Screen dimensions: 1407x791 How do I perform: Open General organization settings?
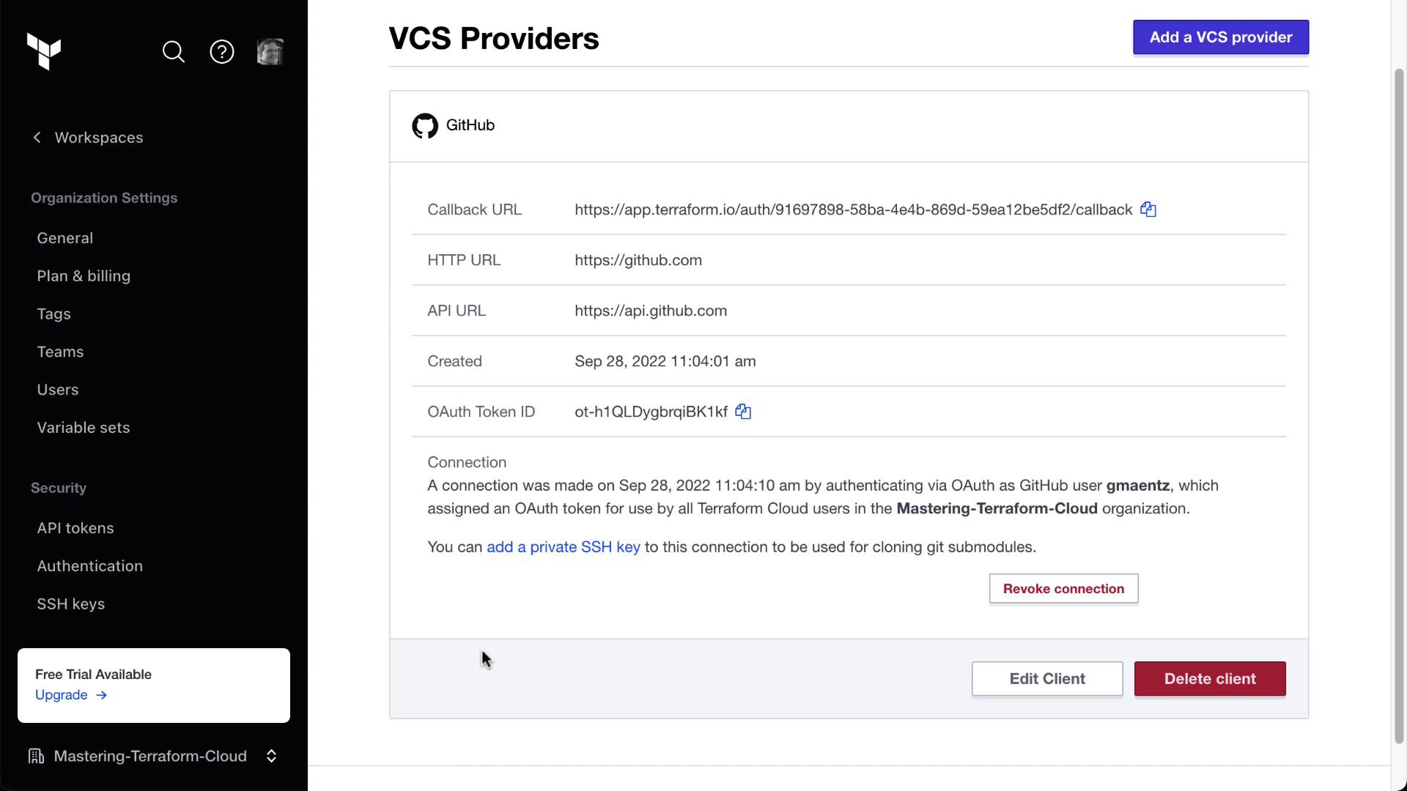pyautogui.click(x=65, y=238)
